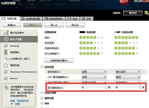Select Maximum Performance plan label
Image resolution: width=149 pixels, height=108 pixels.
coord(24,72)
